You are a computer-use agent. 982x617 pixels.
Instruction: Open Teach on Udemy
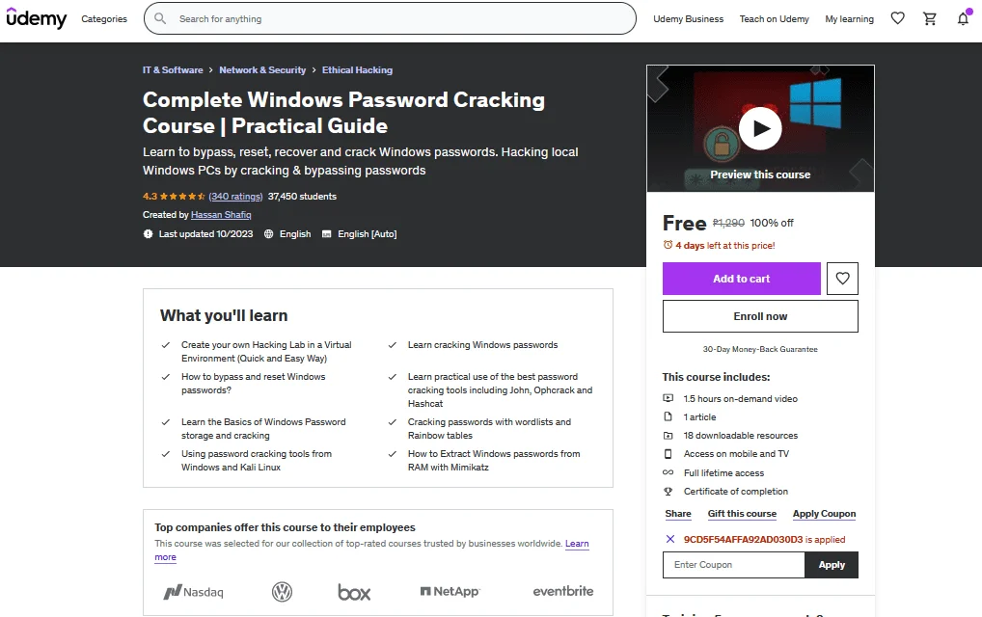[774, 18]
